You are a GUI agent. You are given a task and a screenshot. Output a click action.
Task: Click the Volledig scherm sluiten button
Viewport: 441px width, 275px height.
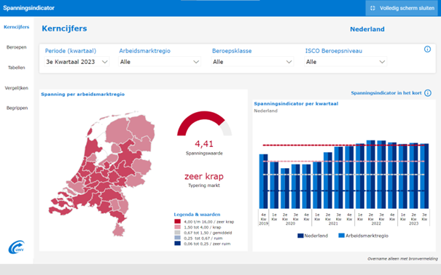(402, 8)
